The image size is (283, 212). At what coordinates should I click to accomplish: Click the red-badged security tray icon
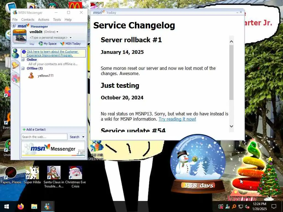click(x=221, y=206)
